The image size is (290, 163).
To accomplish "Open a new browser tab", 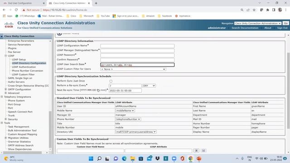I will click(96, 3).
